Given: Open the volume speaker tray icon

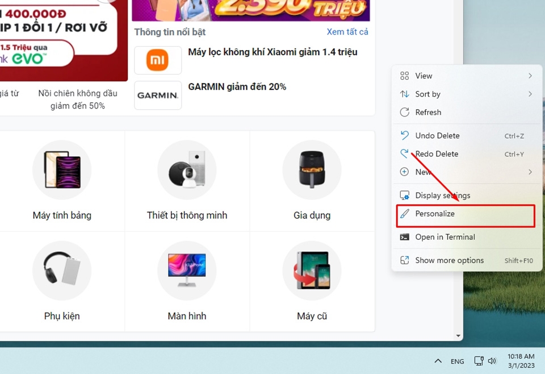Looking at the screenshot, I should click(x=492, y=361).
